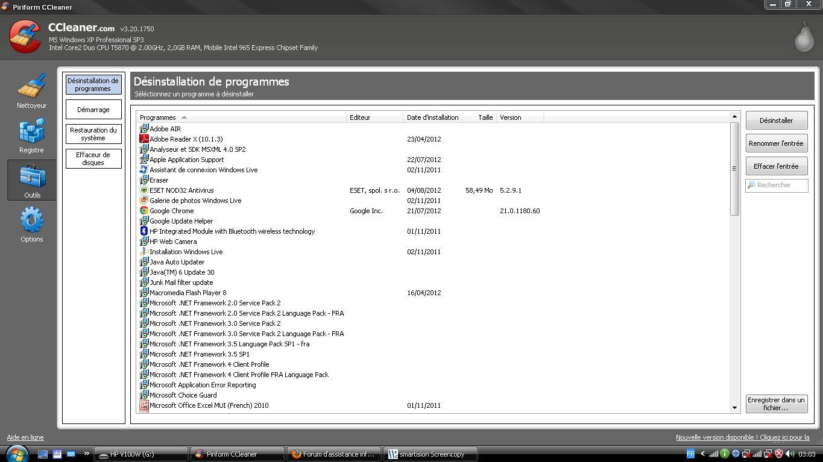
Task: Click the Windows Start orb
Action: tap(16, 454)
